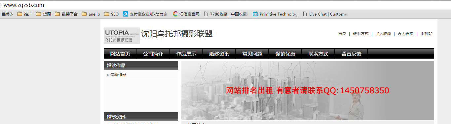Viewport: 451px width, 124px height.
Task: Click the Primitive Technology bilibili icon
Action: point(255,14)
